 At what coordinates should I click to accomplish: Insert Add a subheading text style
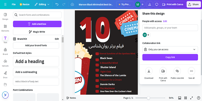(36, 72)
